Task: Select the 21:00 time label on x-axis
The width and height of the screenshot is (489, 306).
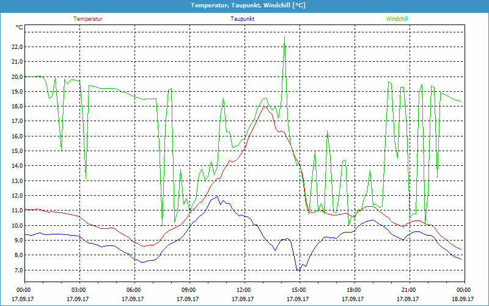Action: [x=408, y=290]
